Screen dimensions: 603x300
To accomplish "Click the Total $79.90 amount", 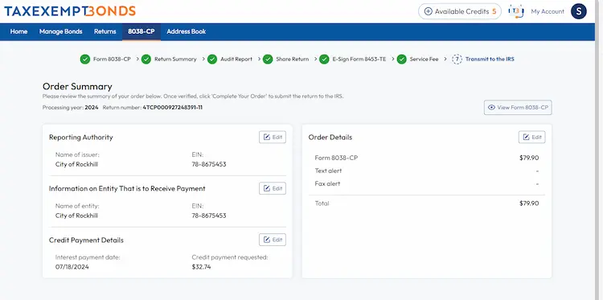I will tap(529, 203).
